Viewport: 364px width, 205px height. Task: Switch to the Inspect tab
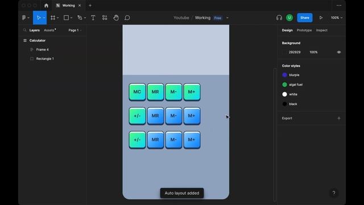click(x=321, y=30)
